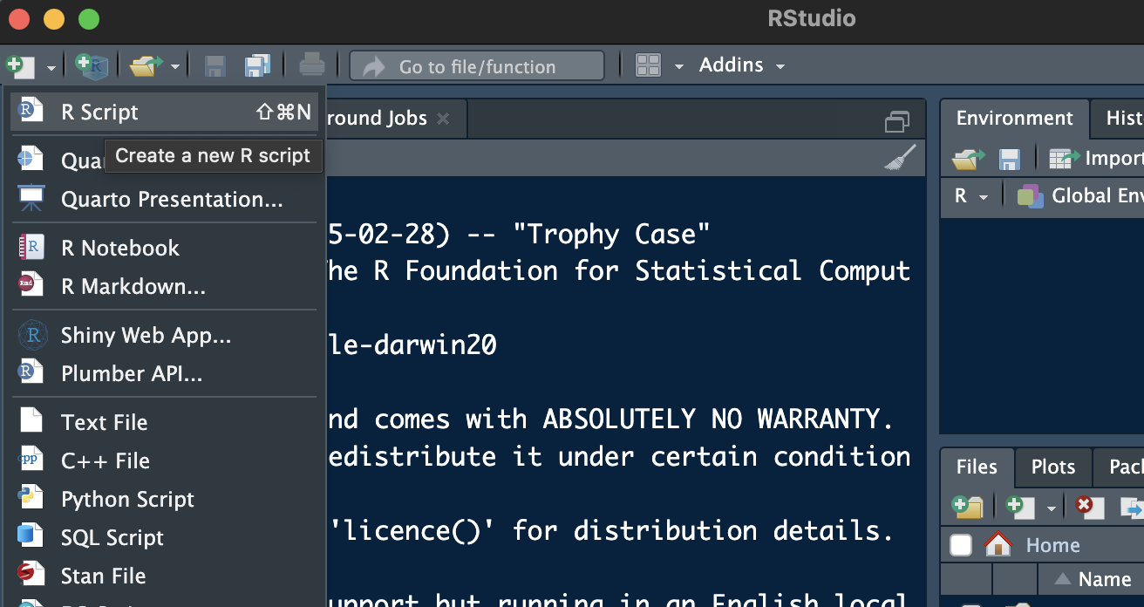Image resolution: width=1144 pixels, height=607 pixels.
Task: Click the ABSOLUTELY NO WARRANTY console line
Action: (612, 419)
